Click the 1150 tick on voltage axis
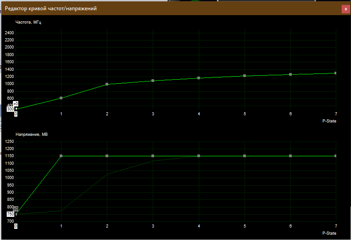Screen dimensions: 351x240 tap(9, 156)
